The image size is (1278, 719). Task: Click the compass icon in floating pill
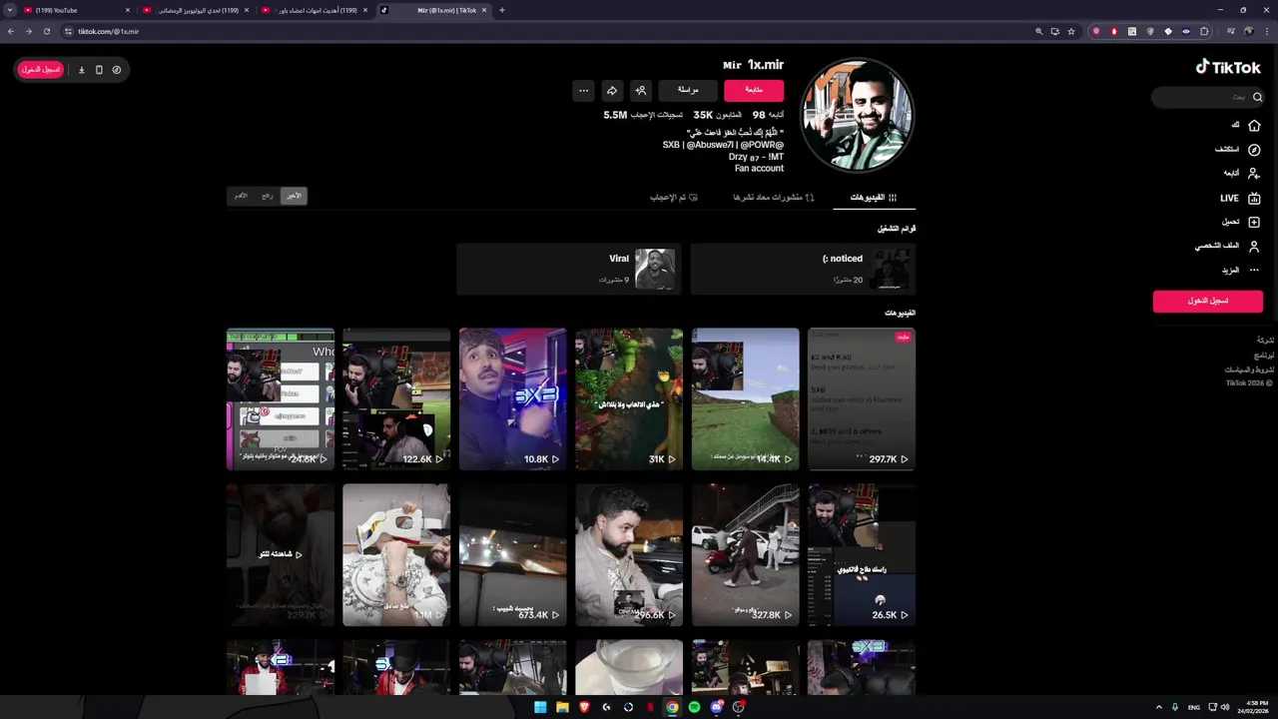pos(117,70)
